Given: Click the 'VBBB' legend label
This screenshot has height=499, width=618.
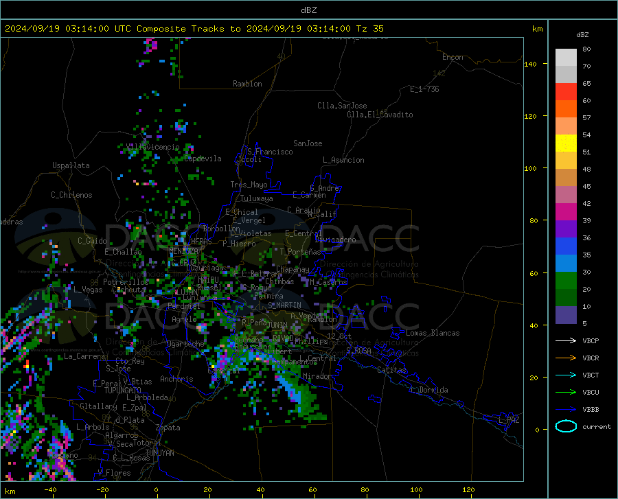Looking at the screenshot, I should pyautogui.click(x=591, y=409).
